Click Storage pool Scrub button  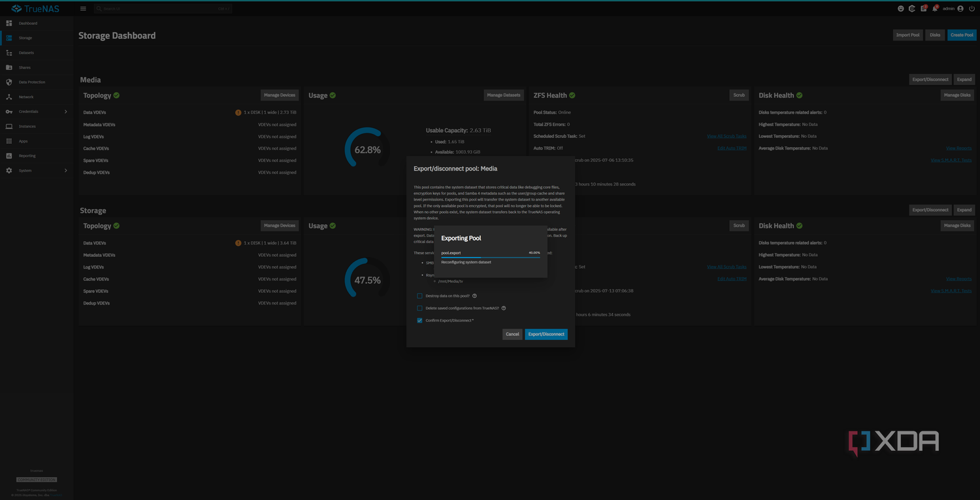pos(739,225)
